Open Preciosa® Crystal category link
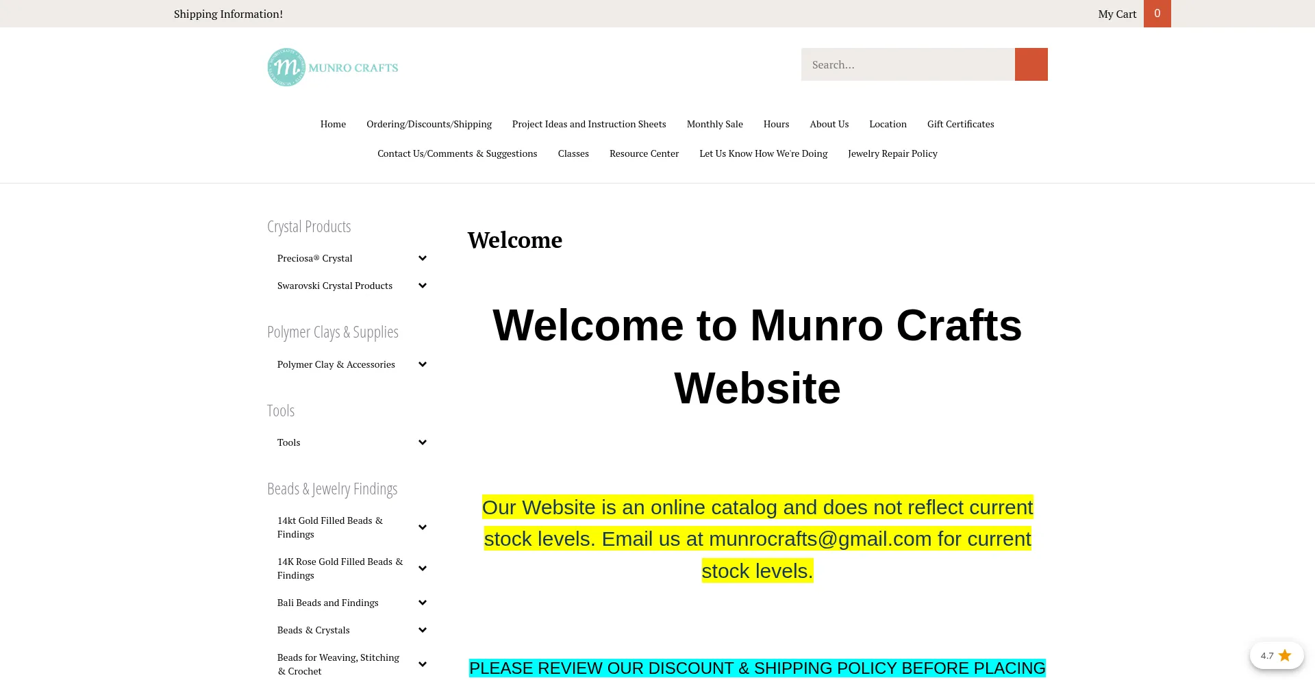This screenshot has height=680, width=1315. click(315, 258)
